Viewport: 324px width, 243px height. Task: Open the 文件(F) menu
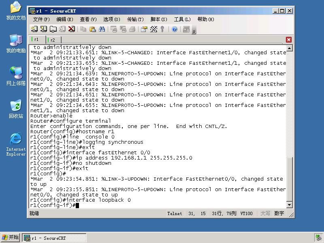pos(41,19)
